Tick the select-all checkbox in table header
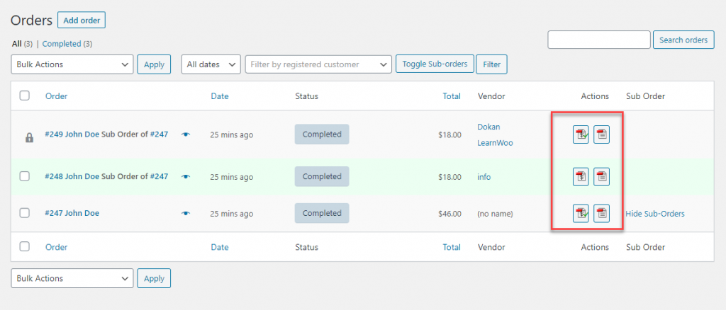 (x=25, y=96)
